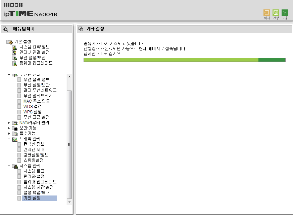Collapse the 시스템 관리 tree node

point(9,166)
